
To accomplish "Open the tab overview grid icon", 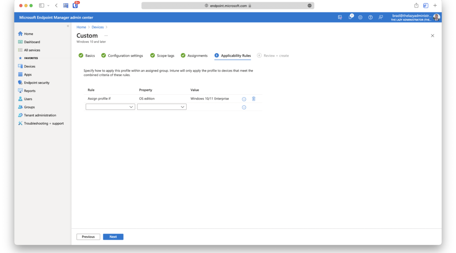I will point(66,6).
